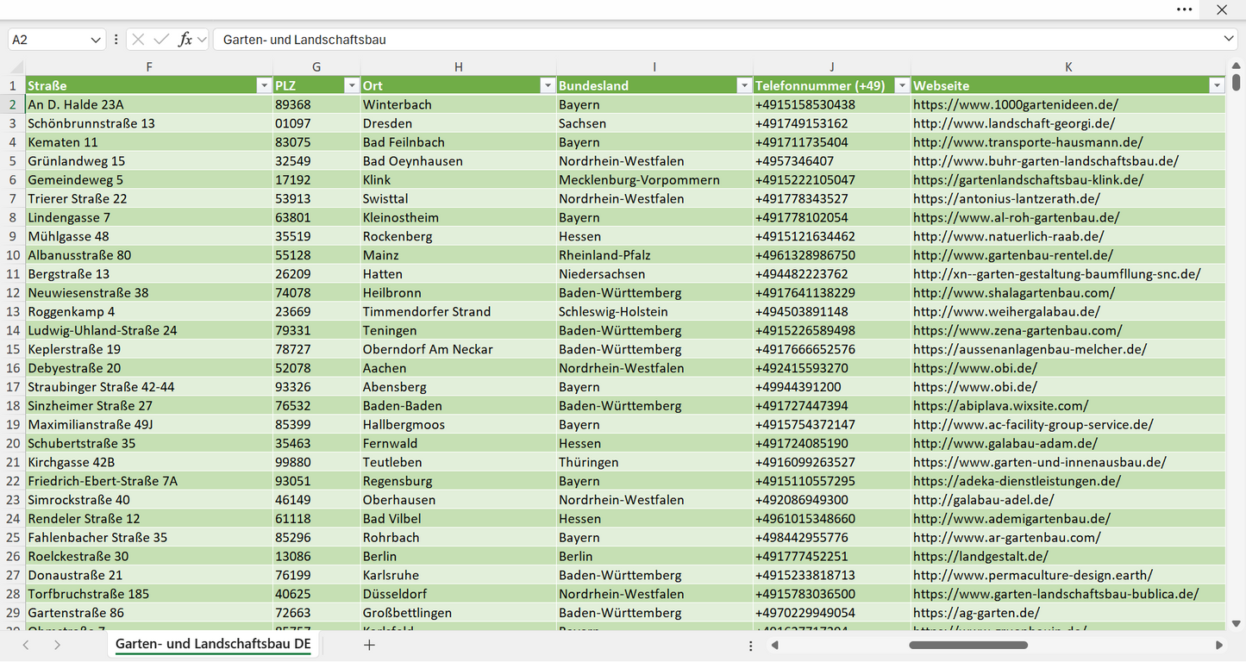Go to next sheet using right arrow
Screen dimensions: 1246x662
(x=57, y=645)
